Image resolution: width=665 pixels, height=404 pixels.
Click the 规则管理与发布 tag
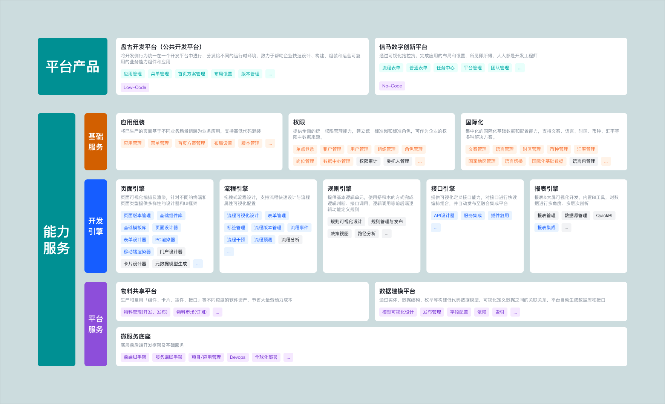click(387, 222)
